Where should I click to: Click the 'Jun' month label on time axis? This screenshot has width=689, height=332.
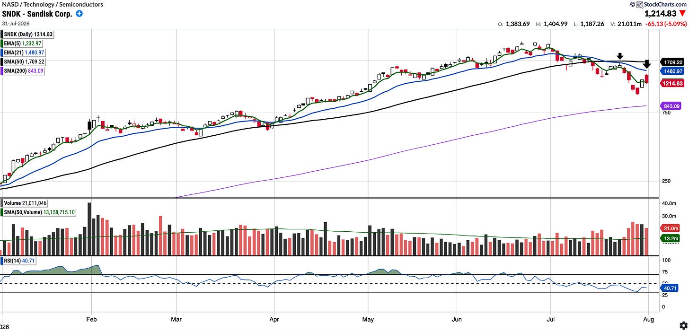457,319
